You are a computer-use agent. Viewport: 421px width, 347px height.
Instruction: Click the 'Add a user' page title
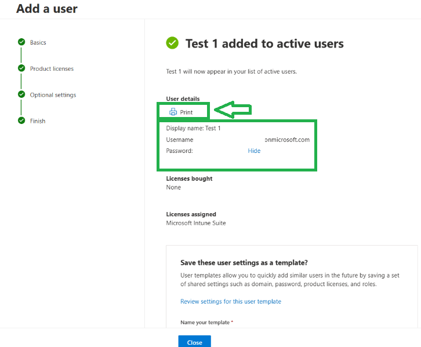click(x=47, y=9)
